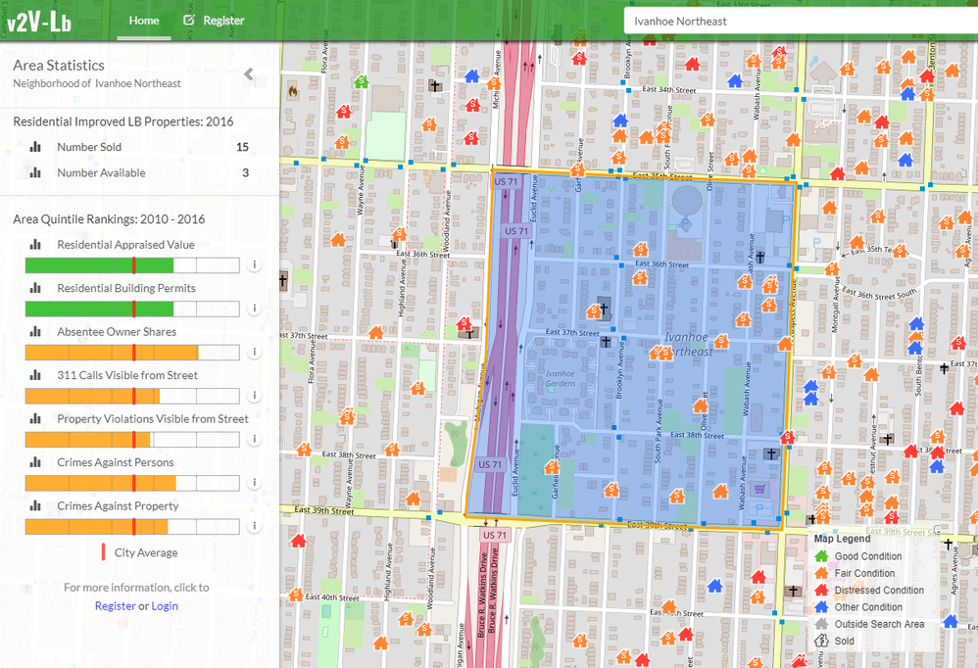This screenshot has height=668, width=978.
Task: Click the Number Available bar chart icon
Action: pyautogui.click(x=35, y=172)
